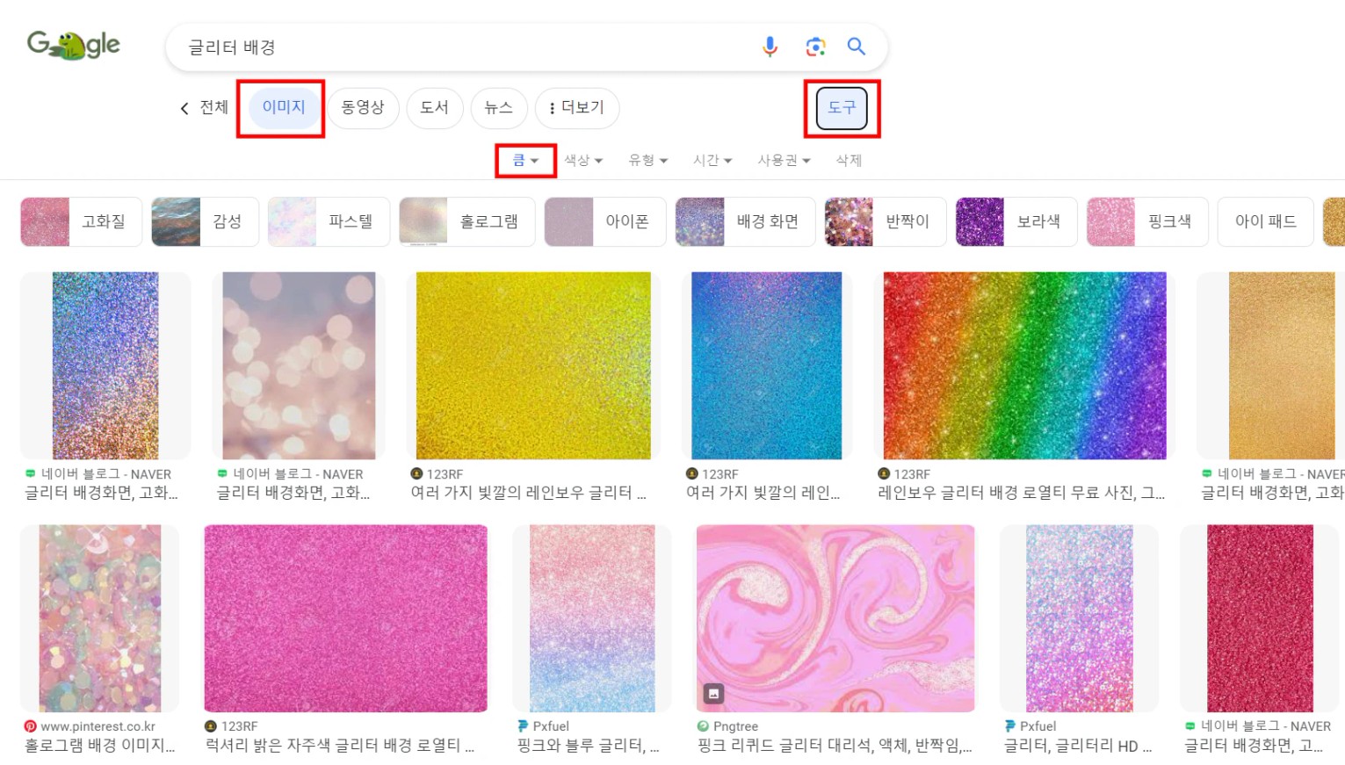1345x765 pixels.
Task: Open the 시간 time filter dropdown
Action: click(712, 161)
